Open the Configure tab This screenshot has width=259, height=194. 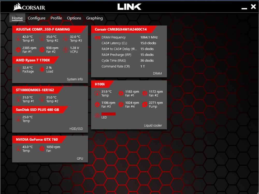coord(37,18)
